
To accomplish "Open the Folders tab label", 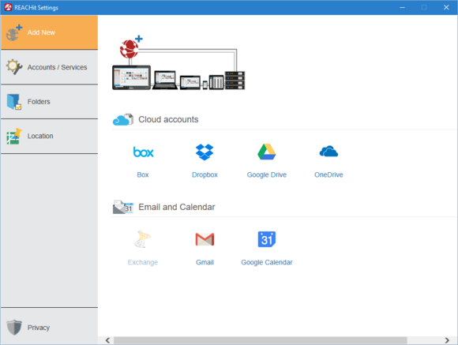I will (x=39, y=102).
